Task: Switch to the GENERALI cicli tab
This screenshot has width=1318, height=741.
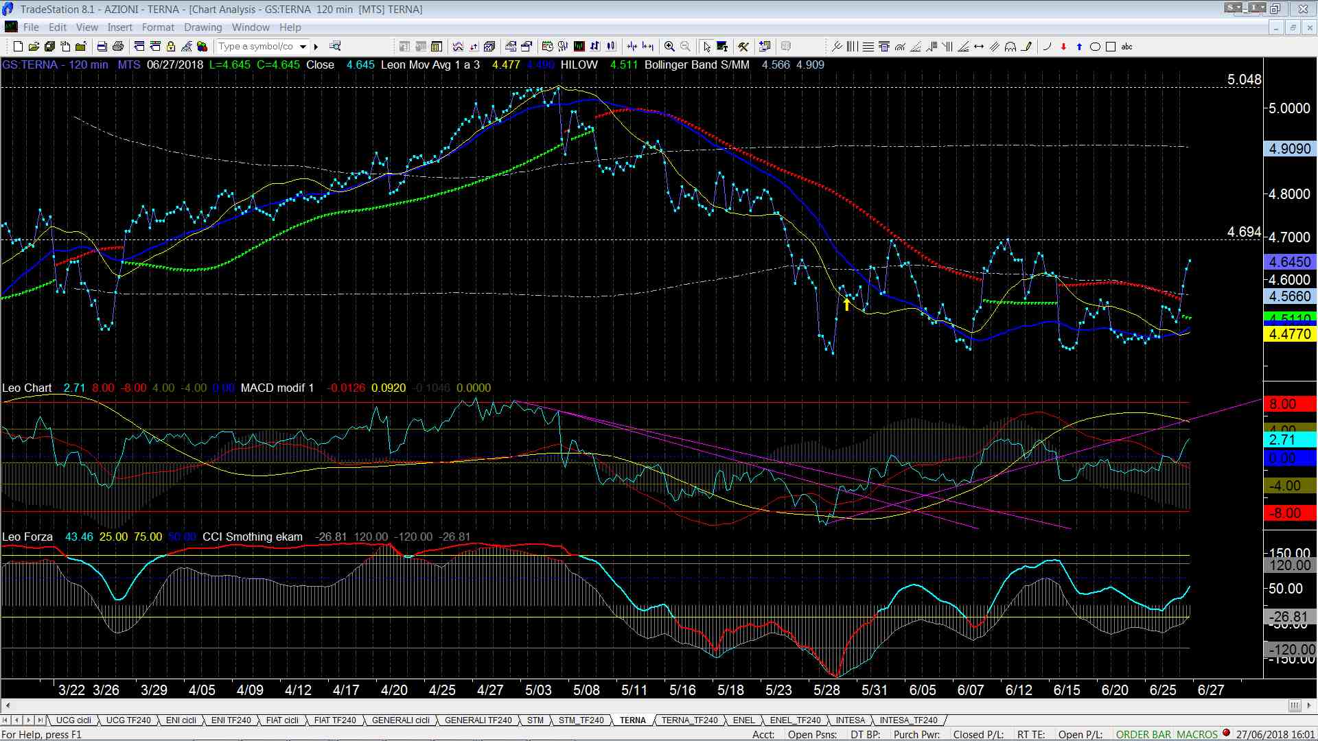Action: coord(401,720)
